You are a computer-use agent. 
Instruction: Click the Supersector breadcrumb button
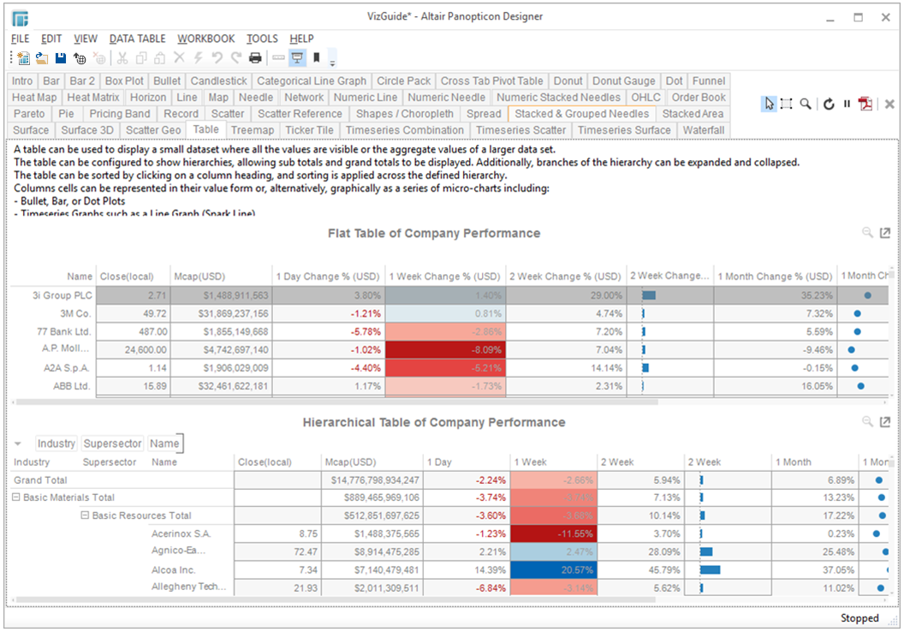(112, 444)
